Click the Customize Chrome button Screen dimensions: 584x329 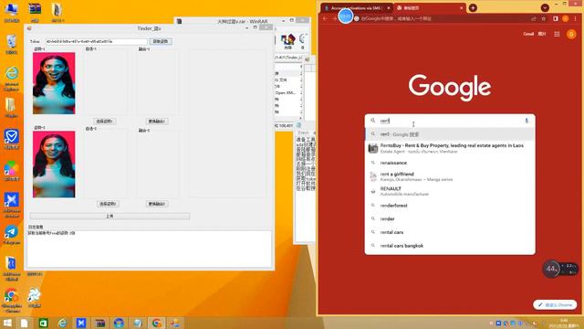[555, 304]
